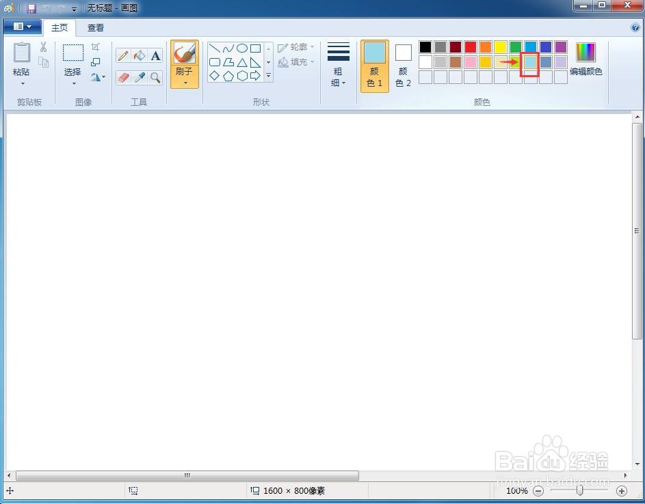
Task: Open the Fill (填充) dropdown
Action: (296, 62)
